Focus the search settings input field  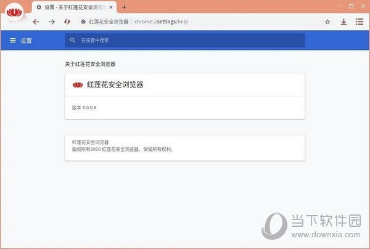185,40
